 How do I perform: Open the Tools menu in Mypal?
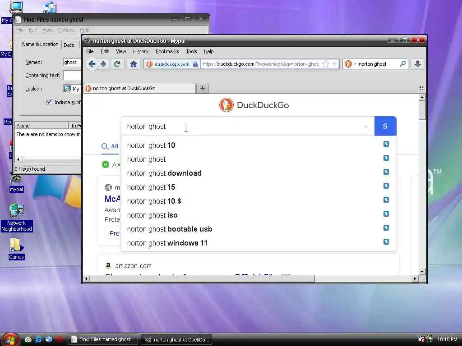tap(191, 51)
